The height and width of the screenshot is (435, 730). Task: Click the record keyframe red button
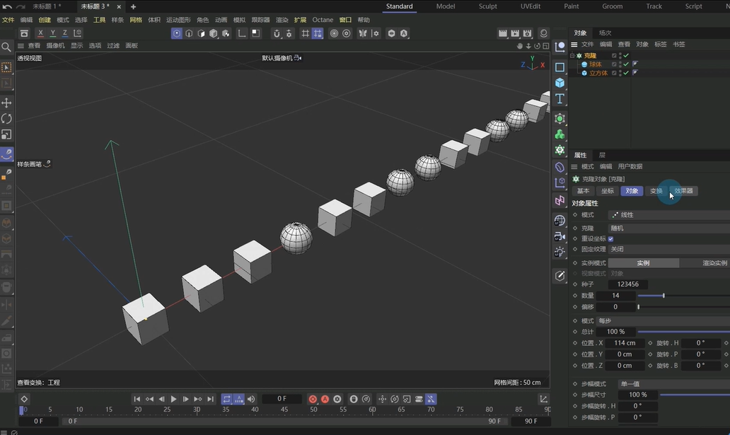(x=313, y=399)
